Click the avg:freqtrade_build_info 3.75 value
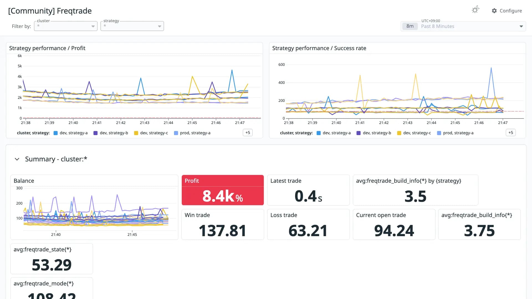 (x=479, y=230)
